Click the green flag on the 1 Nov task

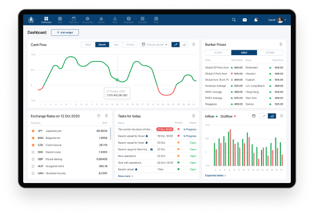178,169
